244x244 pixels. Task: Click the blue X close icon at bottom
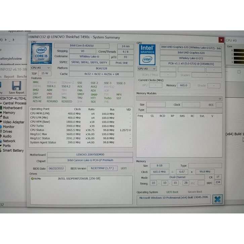click(x=217, y=199)
